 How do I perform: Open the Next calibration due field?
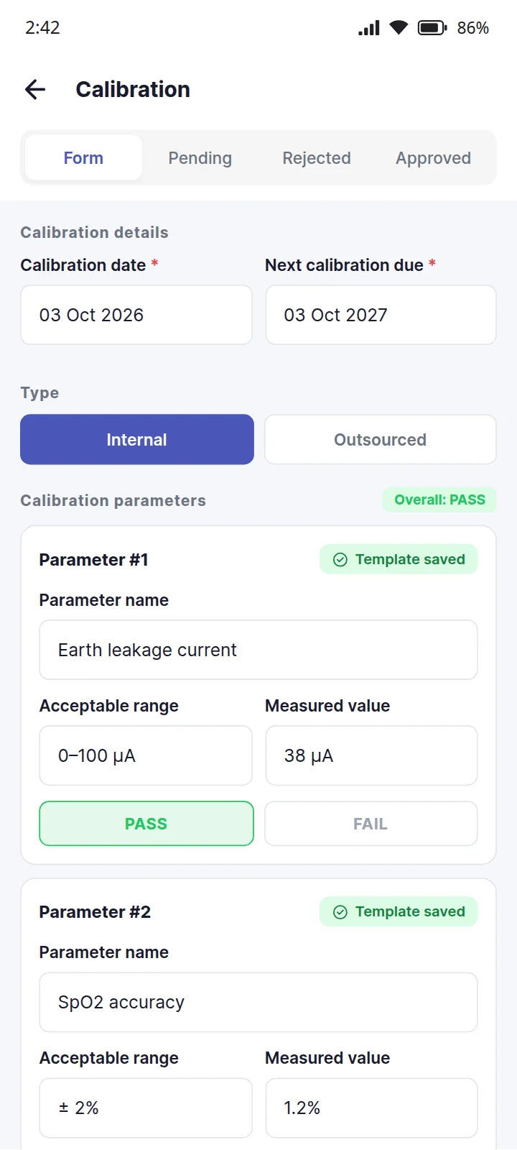pyautogui.click(x=381, y=315)
